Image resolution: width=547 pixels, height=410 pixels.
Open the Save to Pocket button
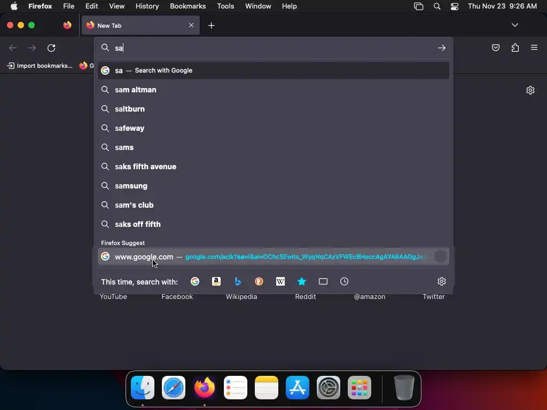[496, 48]
